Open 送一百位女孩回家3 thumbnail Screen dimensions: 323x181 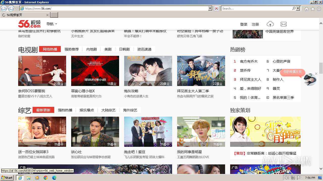coord(42,132)
